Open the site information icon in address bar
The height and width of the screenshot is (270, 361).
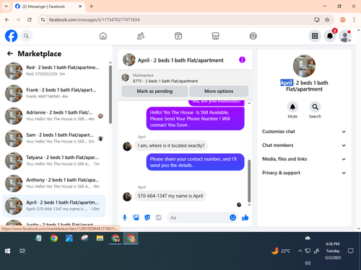pyautogui.click(x=43, y=19)
